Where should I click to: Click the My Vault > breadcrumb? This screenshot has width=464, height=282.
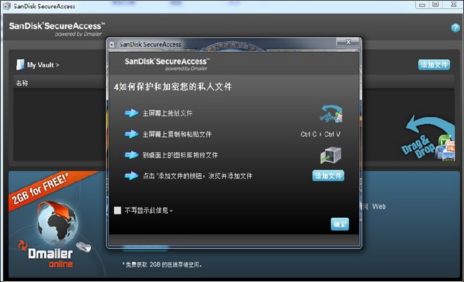tap(43, 65)
